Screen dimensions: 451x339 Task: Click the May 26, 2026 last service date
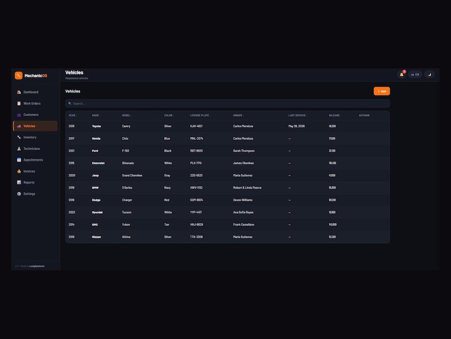297,126
